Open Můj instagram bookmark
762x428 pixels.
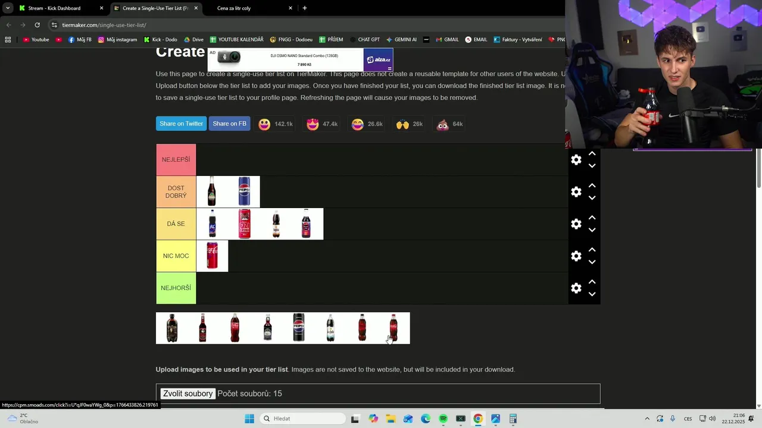pos(117,40)
